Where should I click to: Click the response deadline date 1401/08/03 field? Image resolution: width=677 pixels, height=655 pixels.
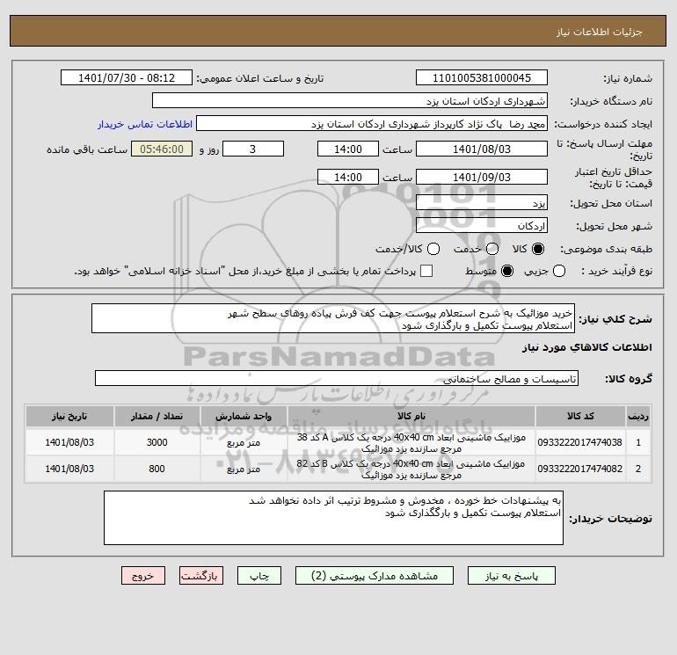point(482,149)
